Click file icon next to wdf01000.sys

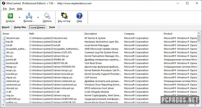(4, 99)
